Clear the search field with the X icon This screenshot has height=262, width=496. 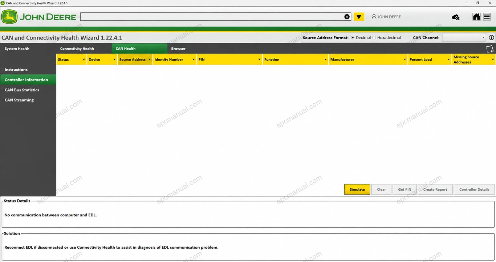[x=347, y=17]
